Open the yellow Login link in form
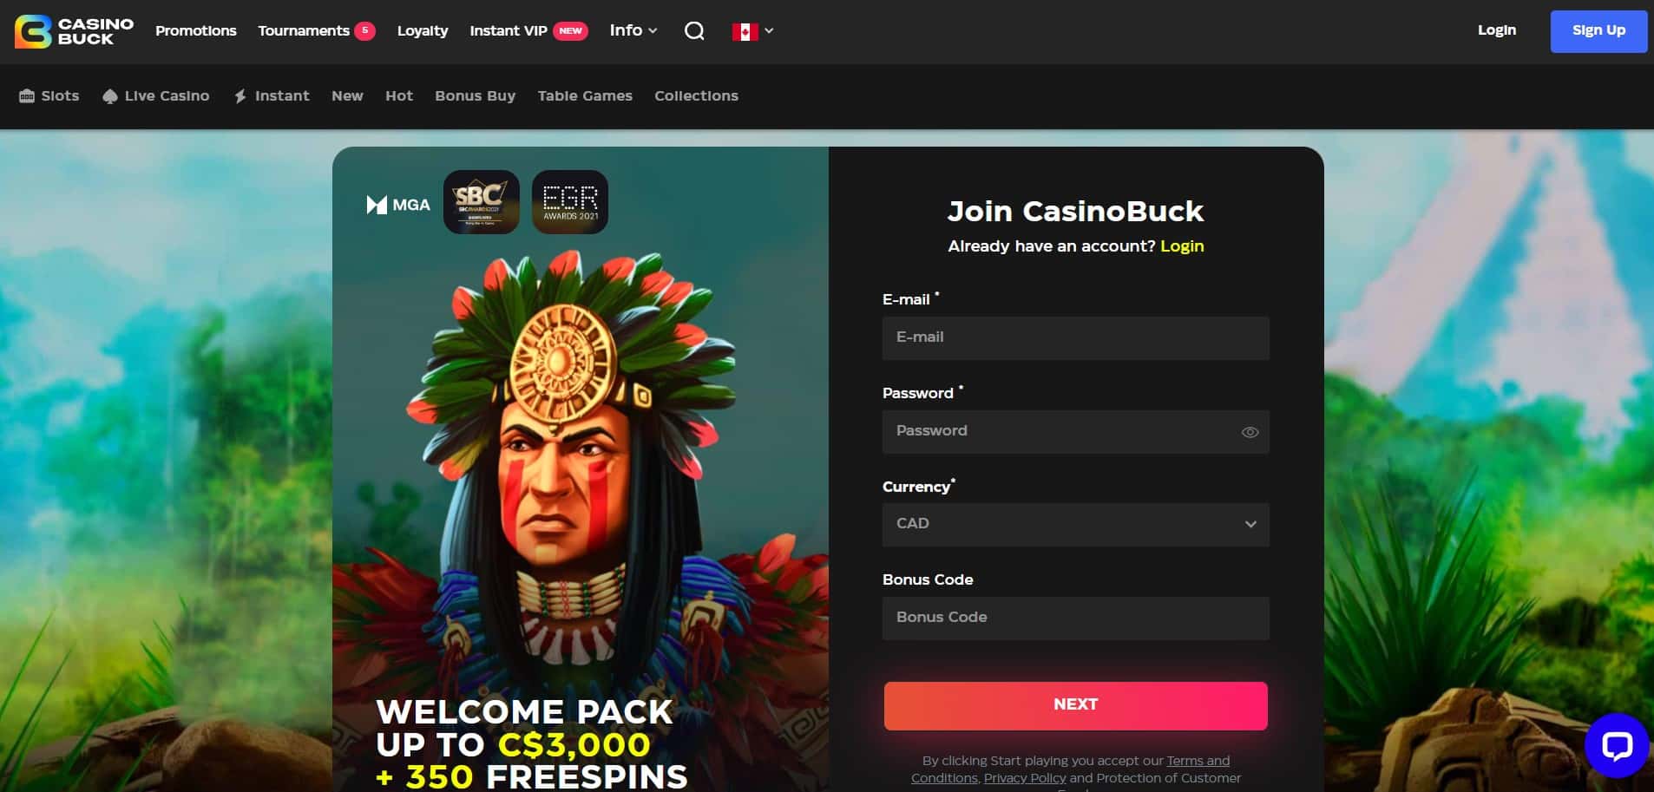The height and width of the screenshot is (792, 1654). (1182, 246)
